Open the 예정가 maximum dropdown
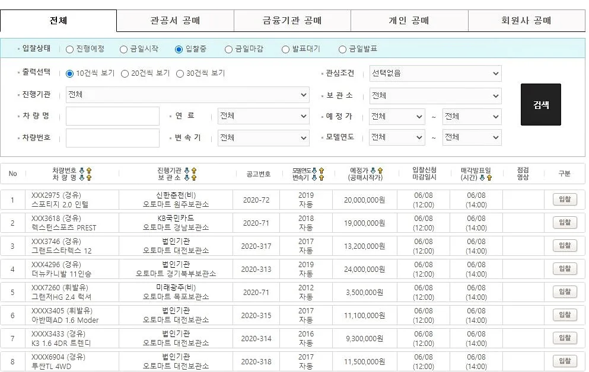Screen dimensions: 589x372 tap(472, 117)
